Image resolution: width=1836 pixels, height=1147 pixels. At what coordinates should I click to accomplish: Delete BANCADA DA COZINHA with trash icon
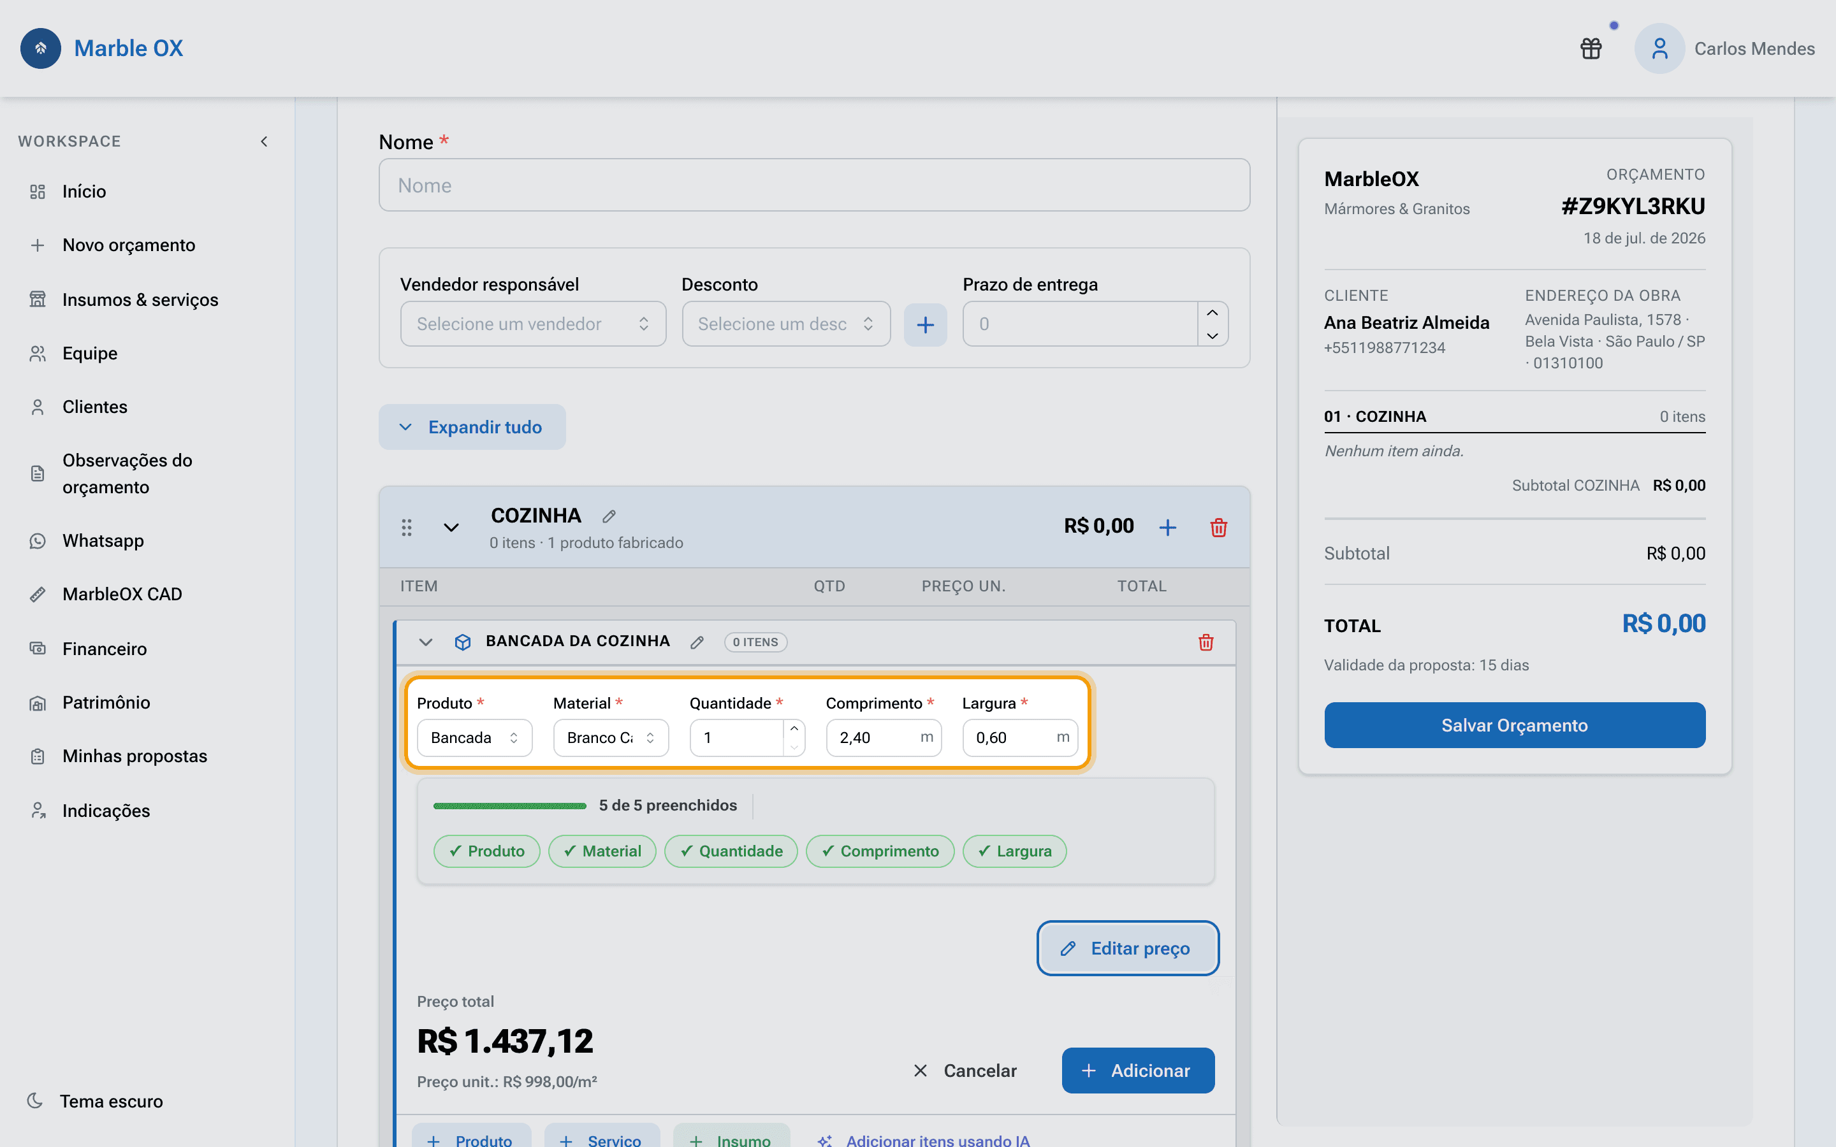pos(1206,642)
